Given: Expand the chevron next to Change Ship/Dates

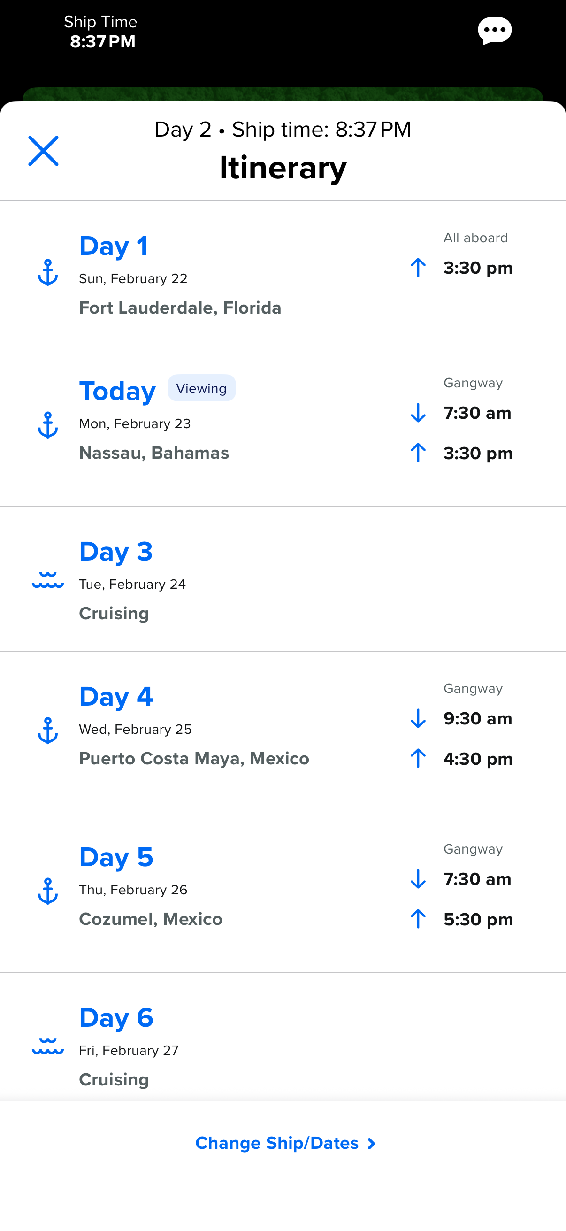Looking at the screenshot, I should tap(371, 1144).
